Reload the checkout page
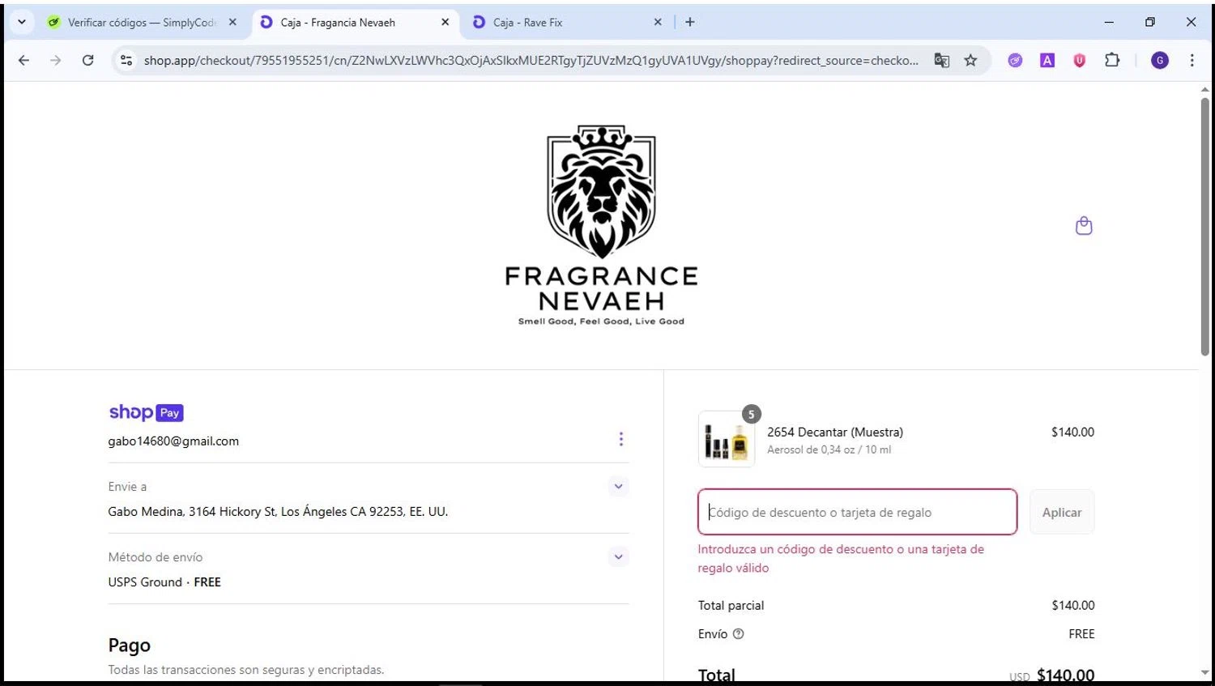This screenshot has height=686, width=1215. tap(87, 60)
